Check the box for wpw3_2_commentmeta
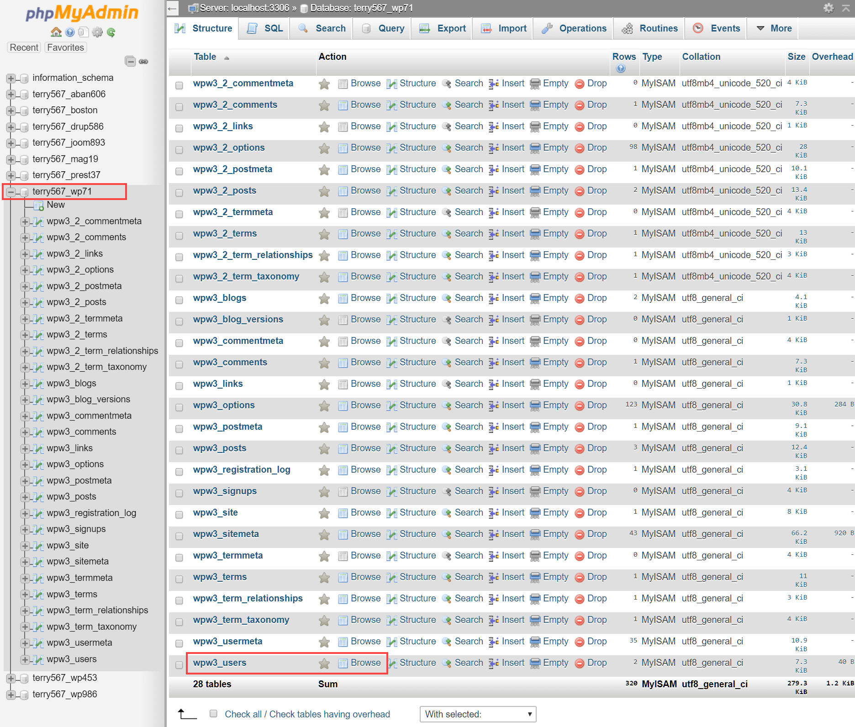The image size is (855, 727). pyautogui.click(x=179, y=85)
